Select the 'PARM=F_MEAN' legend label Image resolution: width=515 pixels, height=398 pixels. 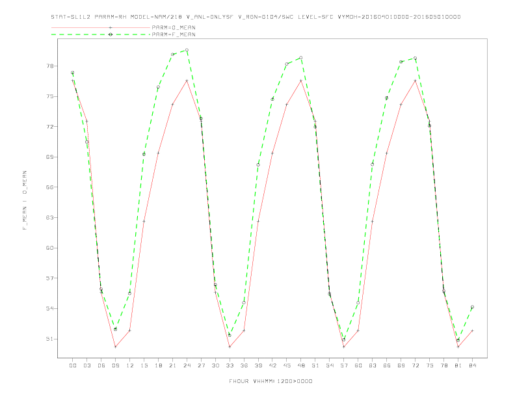pos(174,34)
